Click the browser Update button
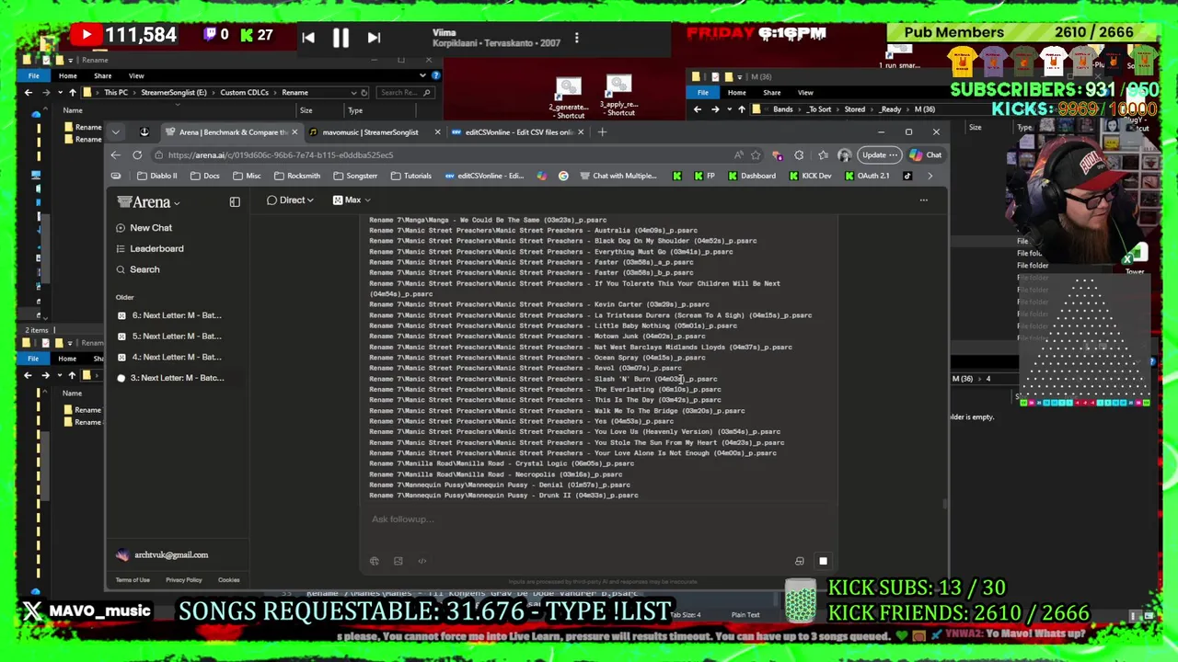Viewport: 1178px width, 662px height. coord(880,154)
